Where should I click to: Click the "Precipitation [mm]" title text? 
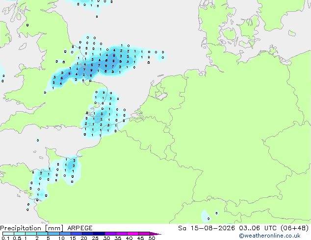point(32,228)
